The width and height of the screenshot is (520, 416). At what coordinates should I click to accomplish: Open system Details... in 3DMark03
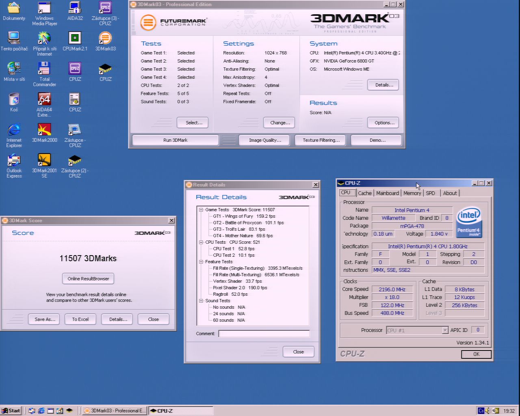click(384, 85)
